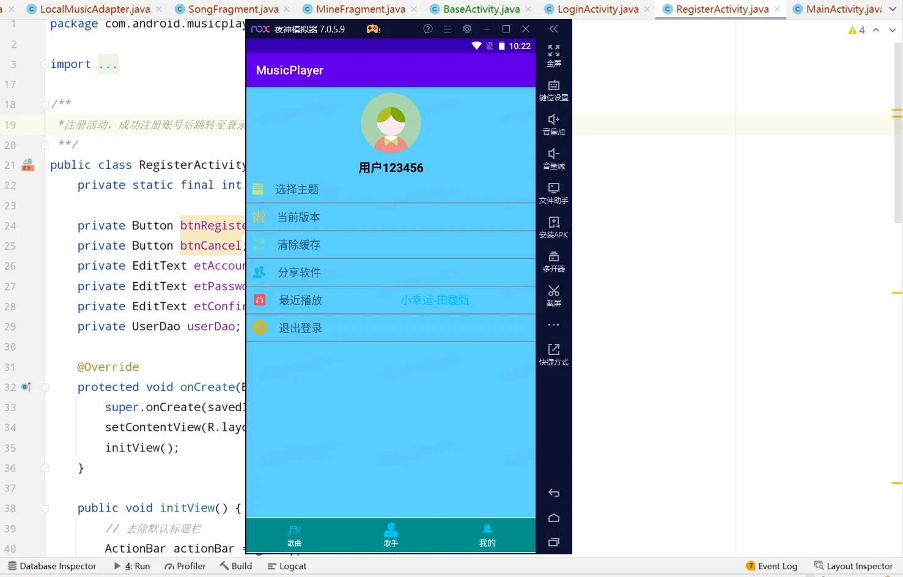This screenshot has height=577, width=903.
Task: Click the user avatar picture
Action: (x=391, y=123)
